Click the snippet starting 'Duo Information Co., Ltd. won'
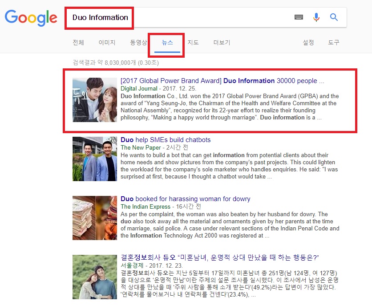Screen dimensions: 372x305 [x=230, y=107]
